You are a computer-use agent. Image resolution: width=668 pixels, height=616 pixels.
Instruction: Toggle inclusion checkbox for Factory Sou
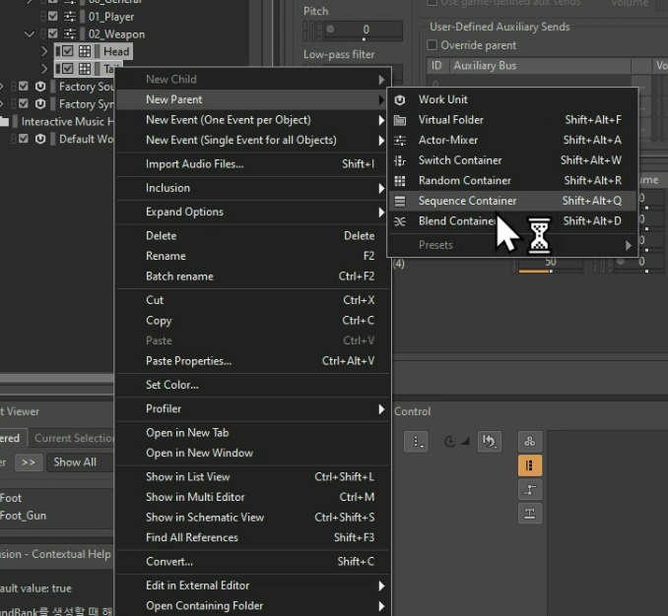click(x=24, y=87)
